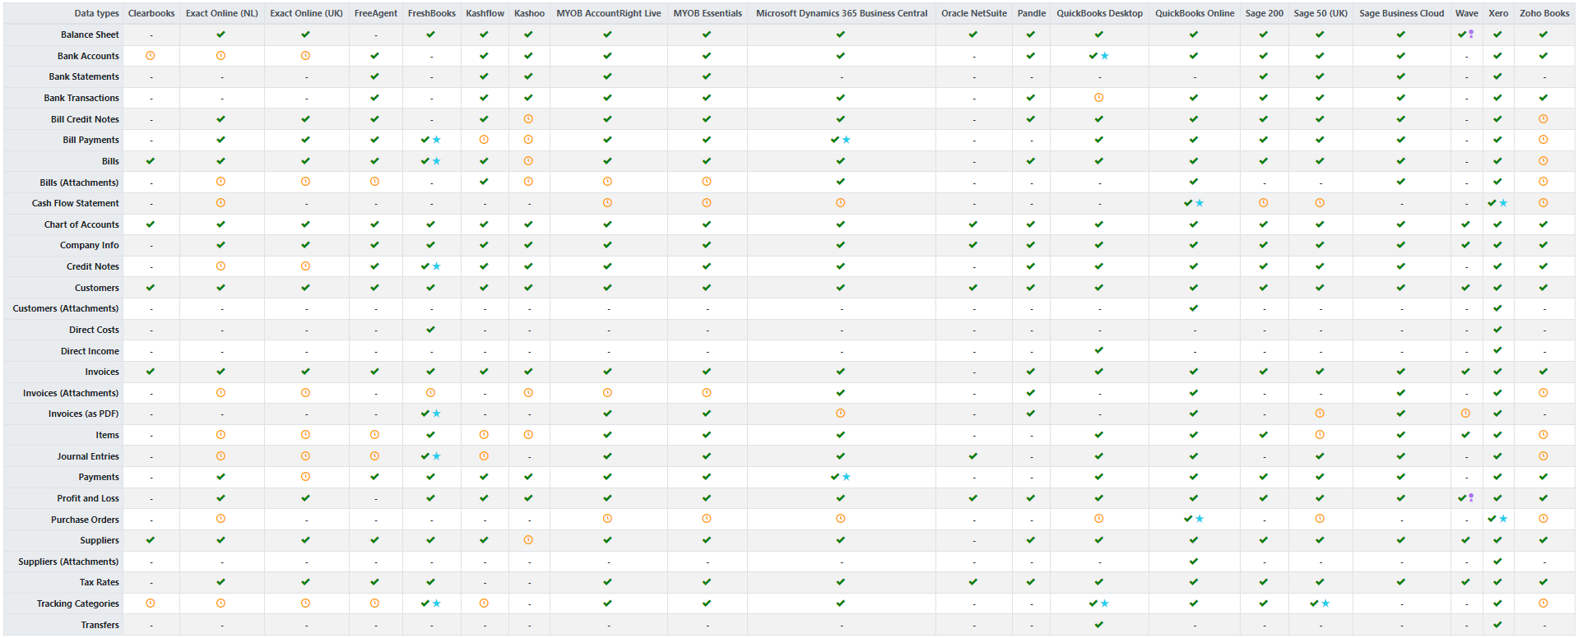Click the checkmark for Clearbooks Bills
This screenshot has height=638, width=1578.
151,161
